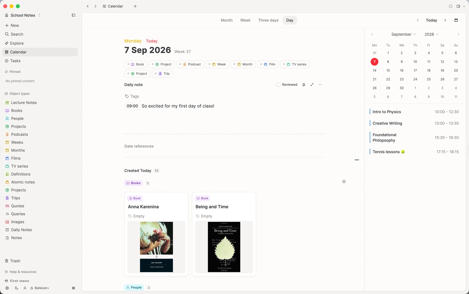The image size is (469, 294).
Task: Open Search in sidebar
Action: point(40,34)
